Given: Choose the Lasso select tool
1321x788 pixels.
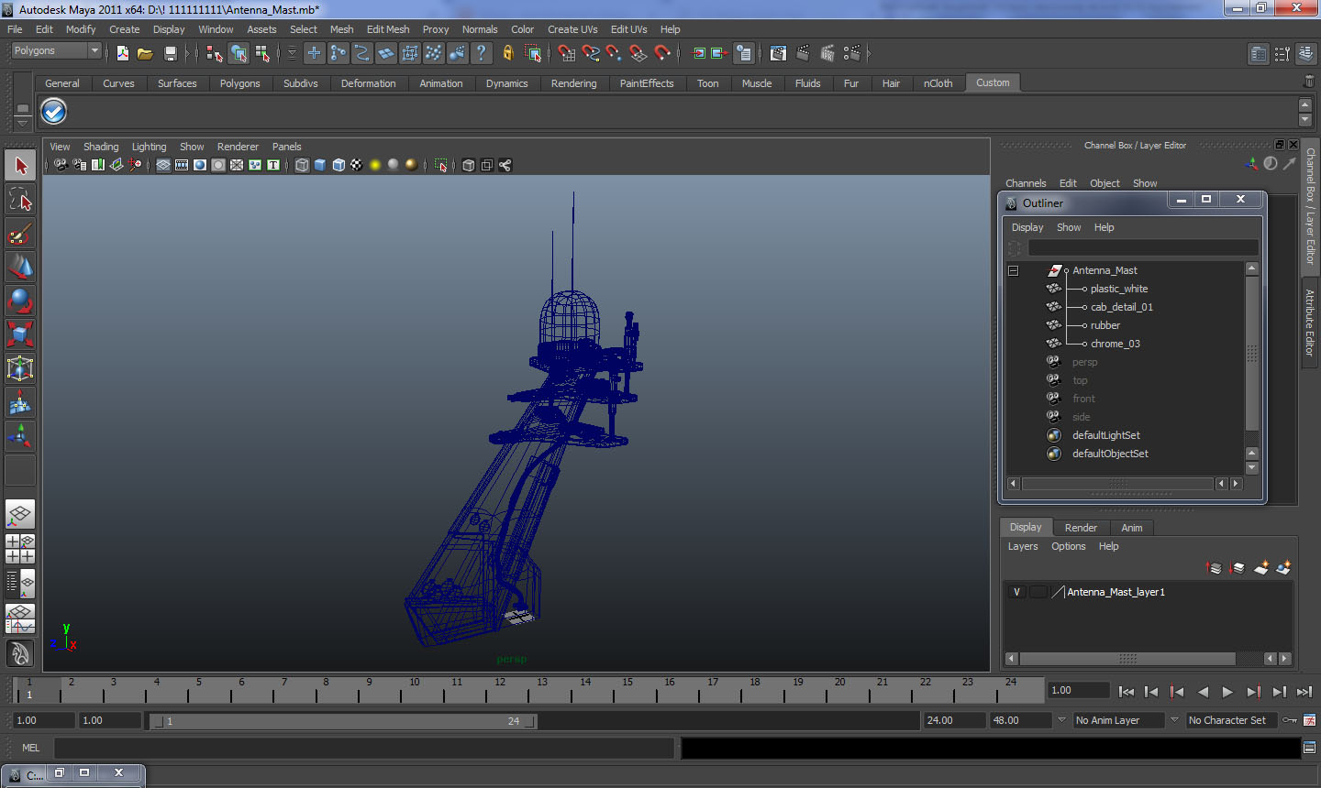Looking at the screenshot, I should pyautogui.click(x=20, y=199).
